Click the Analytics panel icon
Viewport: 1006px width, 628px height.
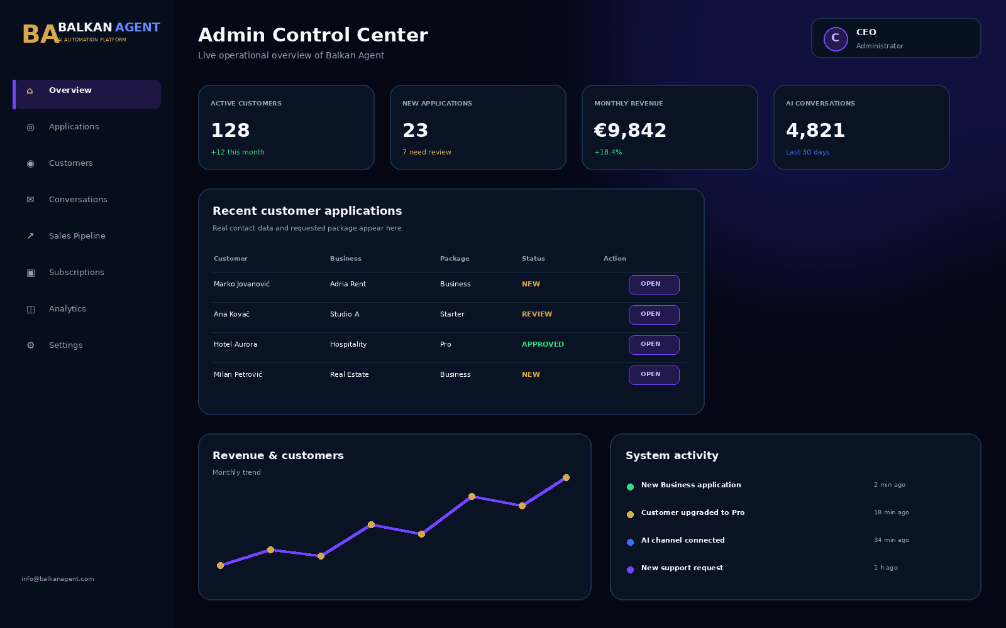pos(30,309)
